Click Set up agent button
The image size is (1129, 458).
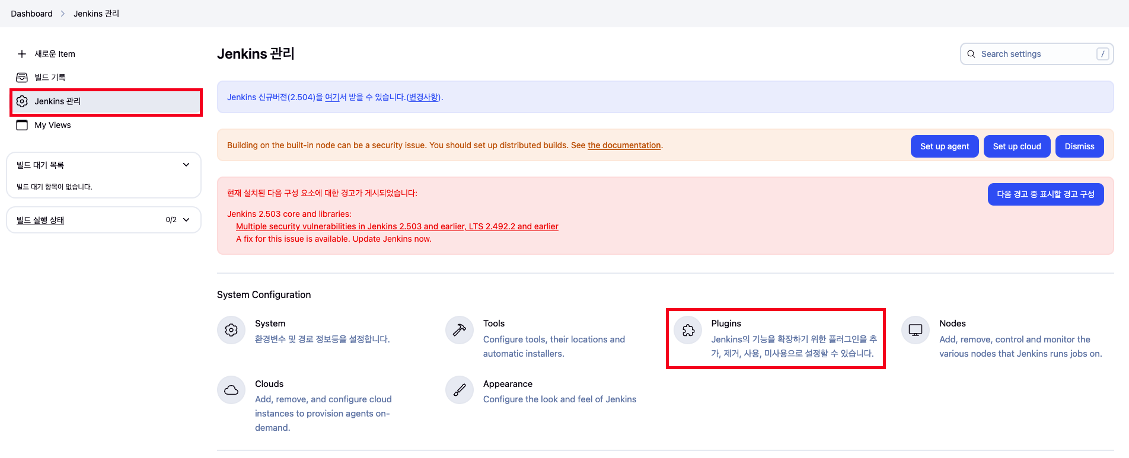(x=945, y=146)
